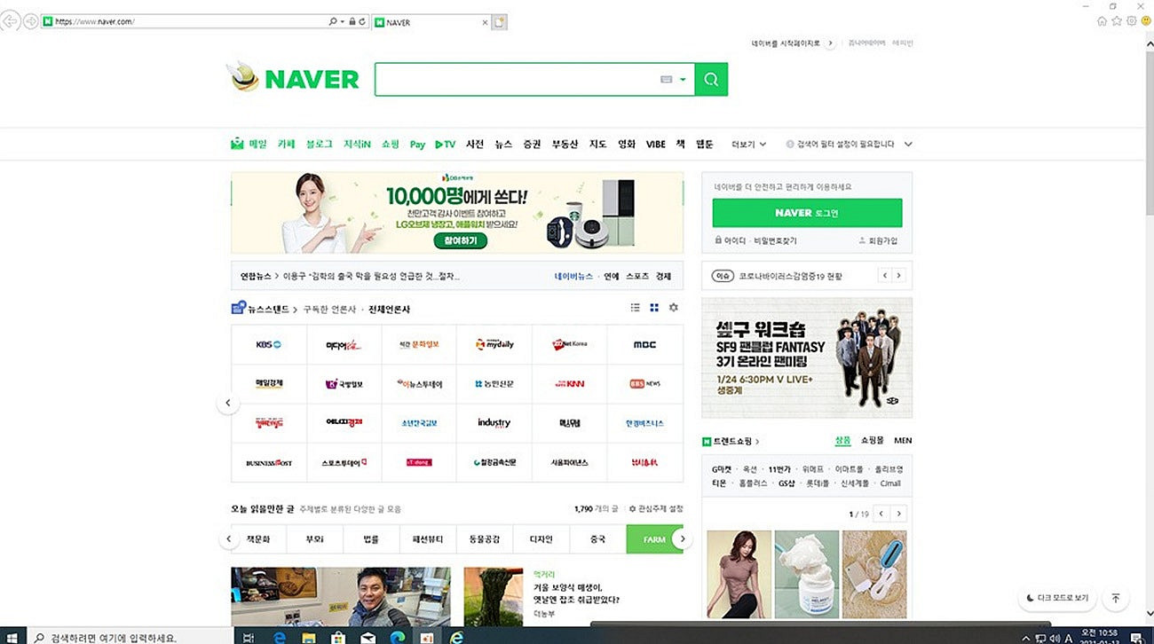The height and width of the screenshot is (644, 1154).
Task: Open the TV service icon
Action: (446, 144)
